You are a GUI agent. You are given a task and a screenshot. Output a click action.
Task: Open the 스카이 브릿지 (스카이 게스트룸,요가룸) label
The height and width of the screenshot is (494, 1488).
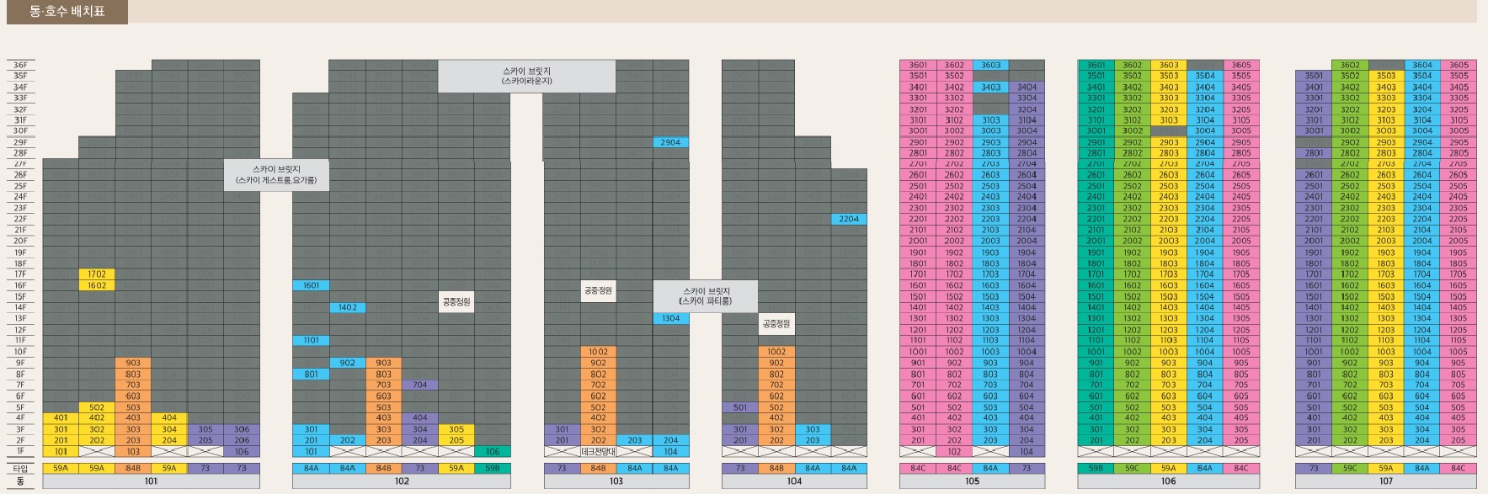tap(276, 175)
